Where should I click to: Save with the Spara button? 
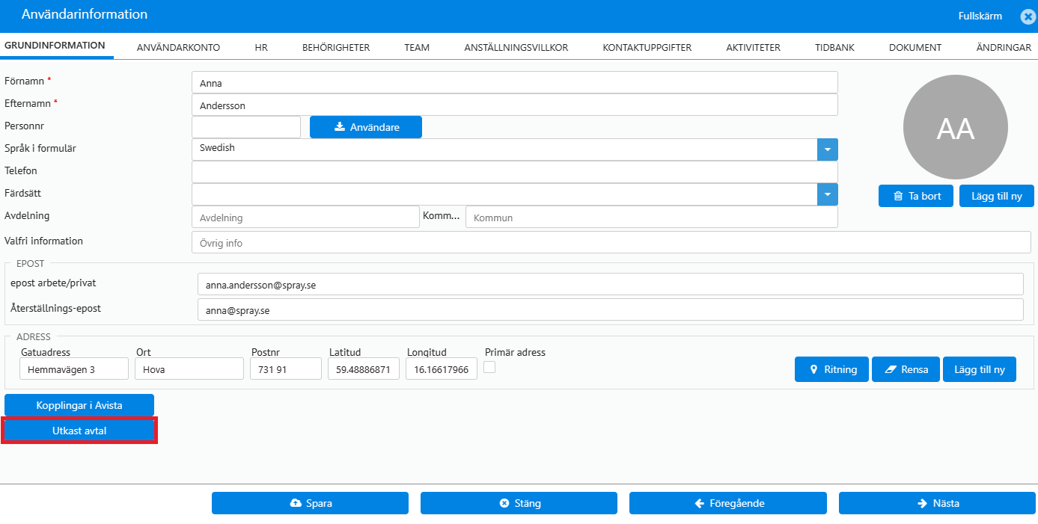coord(310,503)
